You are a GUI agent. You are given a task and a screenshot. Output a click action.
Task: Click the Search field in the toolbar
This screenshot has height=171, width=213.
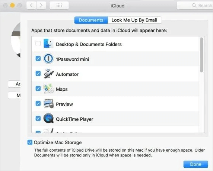(x=195, y=6)
